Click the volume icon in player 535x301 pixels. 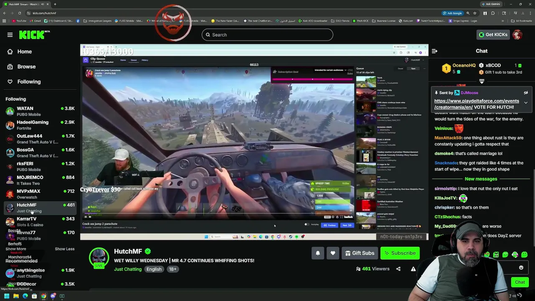coord(90,217)
